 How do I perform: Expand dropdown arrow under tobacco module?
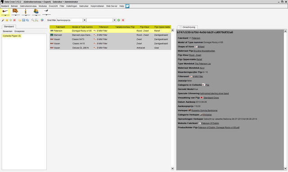[15, 15]
